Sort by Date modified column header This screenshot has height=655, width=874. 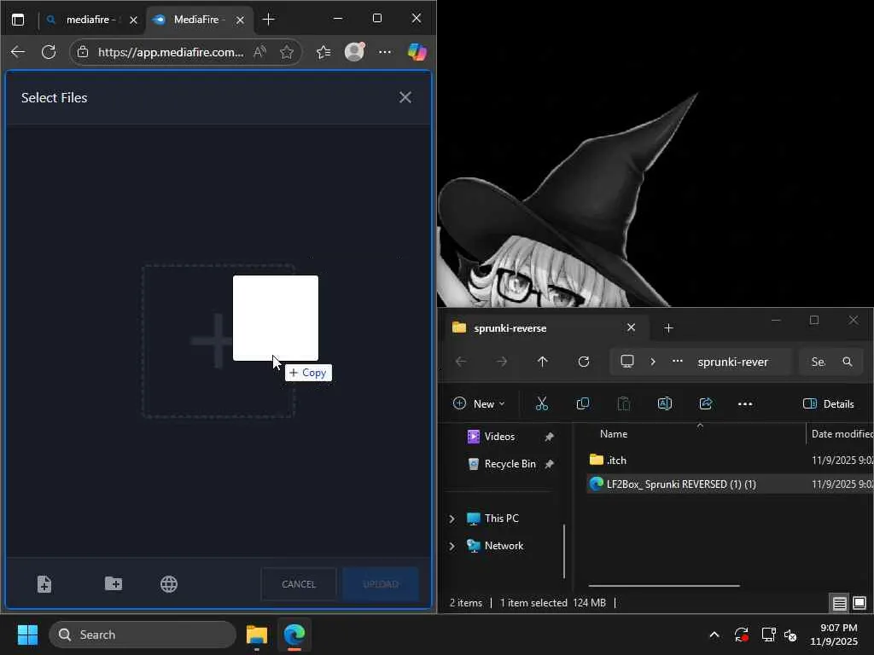(x=842, y=434)
